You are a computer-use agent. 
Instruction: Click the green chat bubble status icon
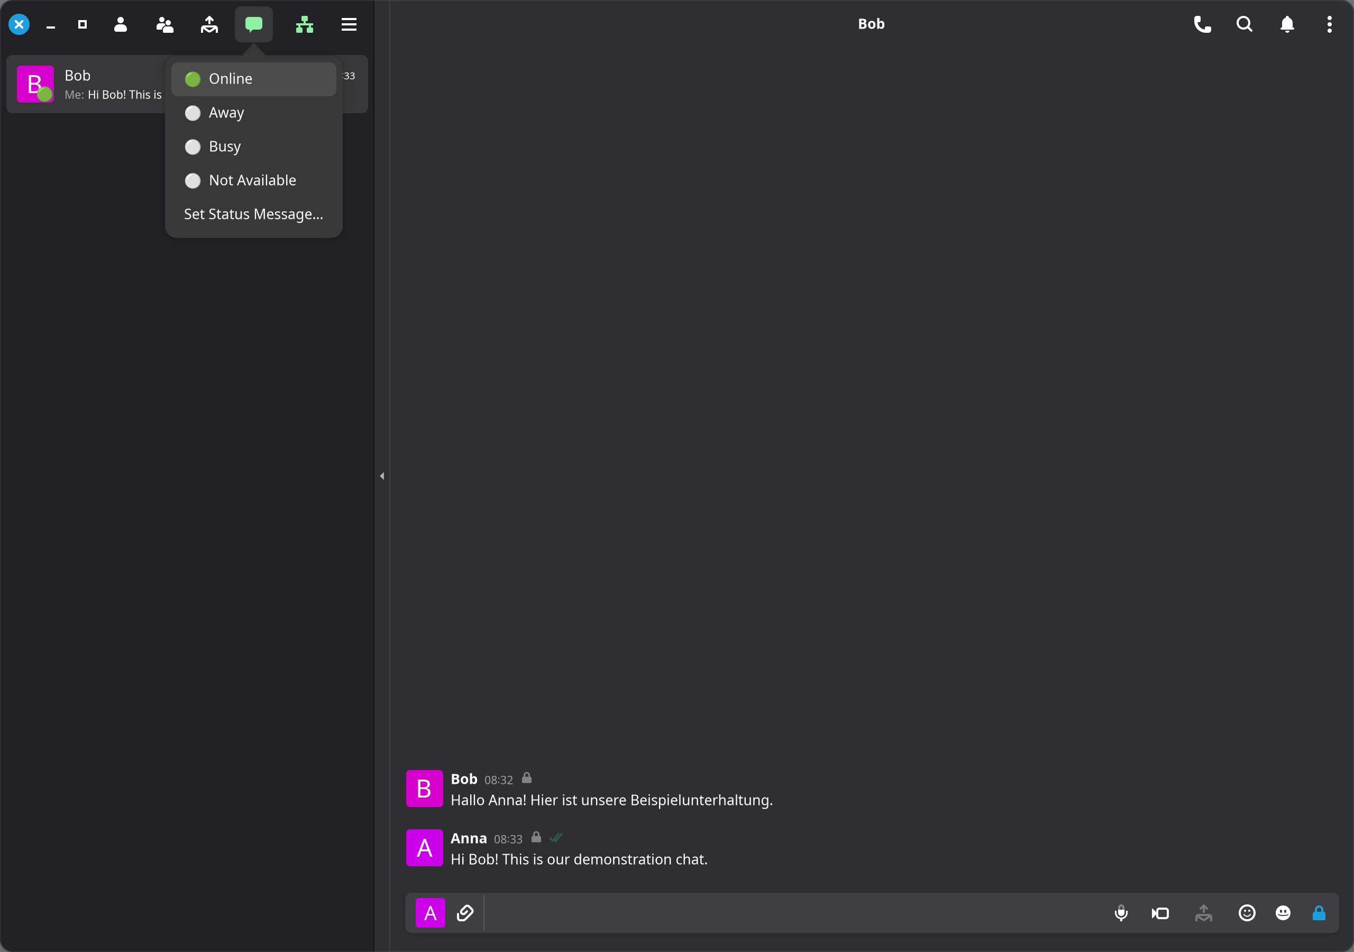coord(253,24)
